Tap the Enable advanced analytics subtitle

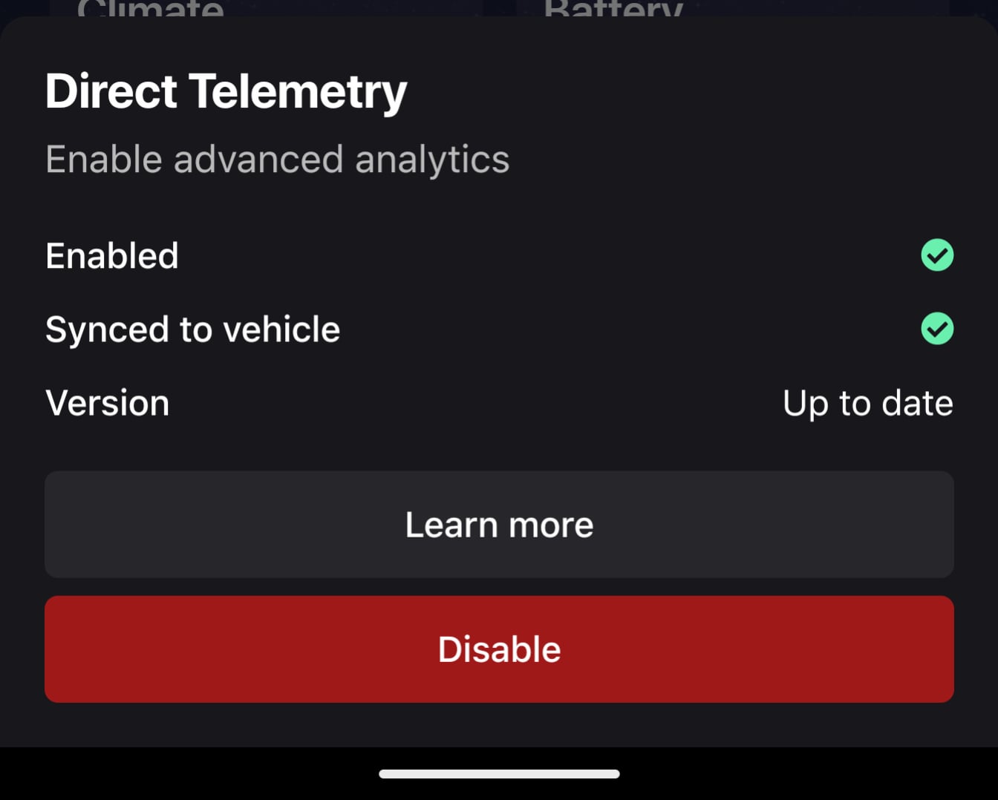277,160
